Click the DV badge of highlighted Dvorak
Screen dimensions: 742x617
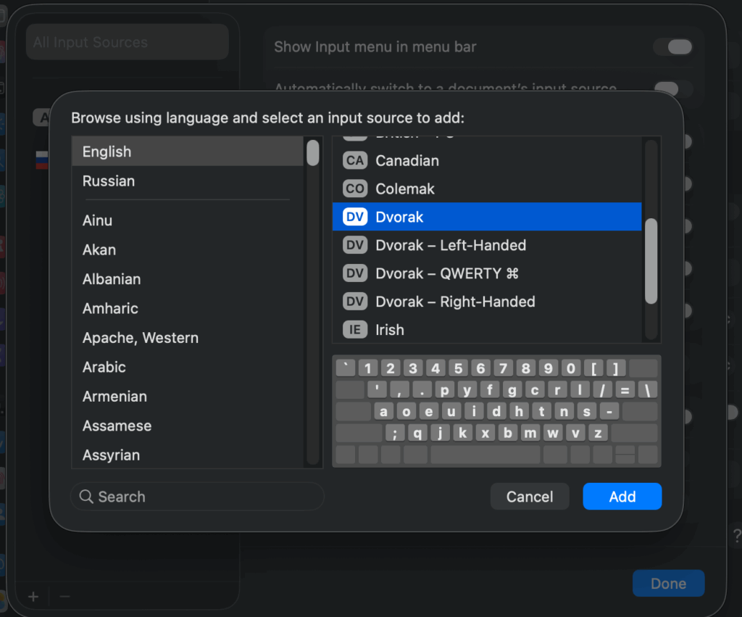click(x=355, y=218)
